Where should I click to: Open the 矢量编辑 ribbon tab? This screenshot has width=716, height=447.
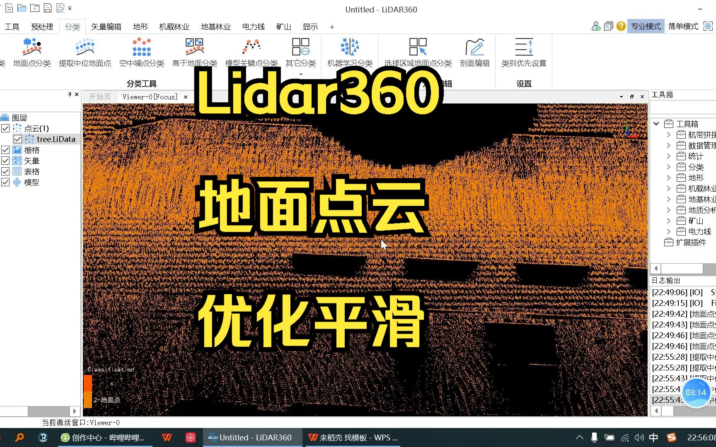point(106,27)
